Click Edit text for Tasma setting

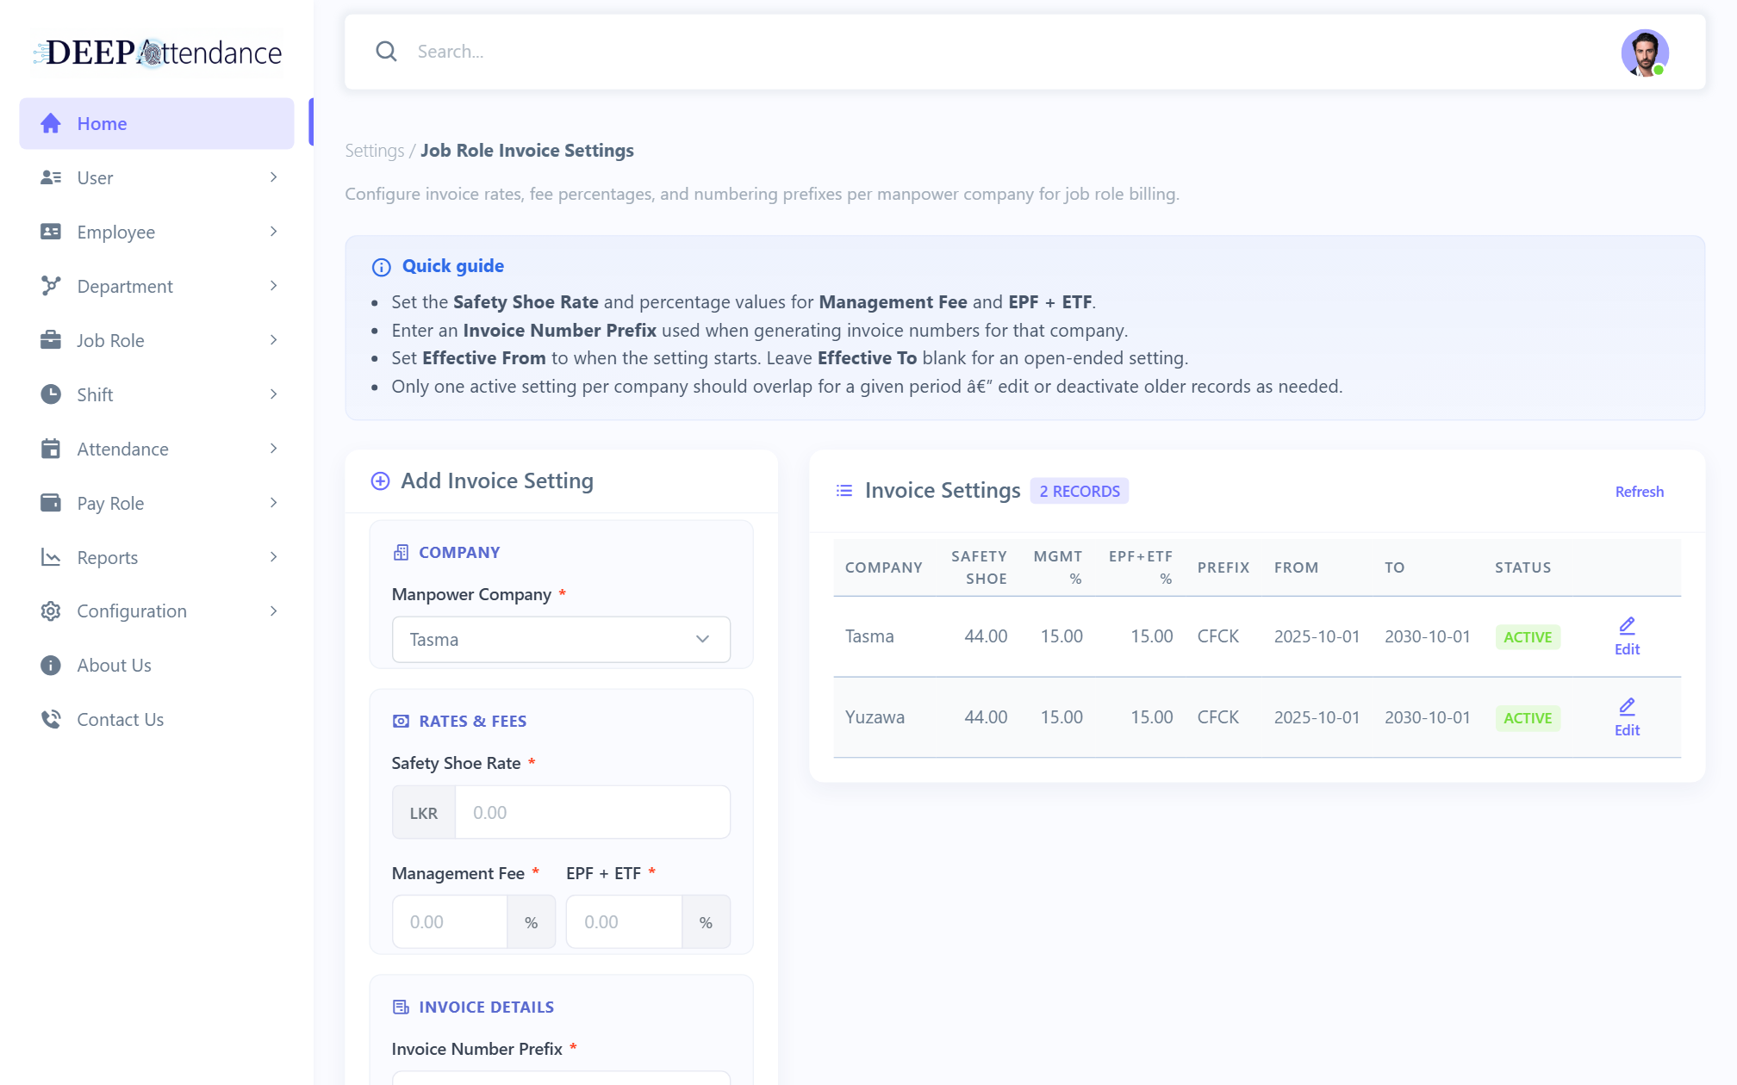pos(1627,649)
